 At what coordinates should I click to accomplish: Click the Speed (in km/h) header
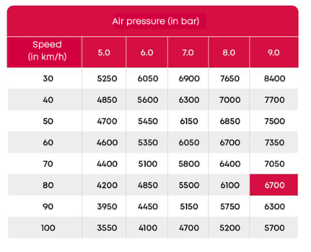pyautogui.click(x=47, y=50)
